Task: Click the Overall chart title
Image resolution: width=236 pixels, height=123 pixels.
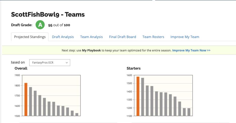Action: point(21,68)
